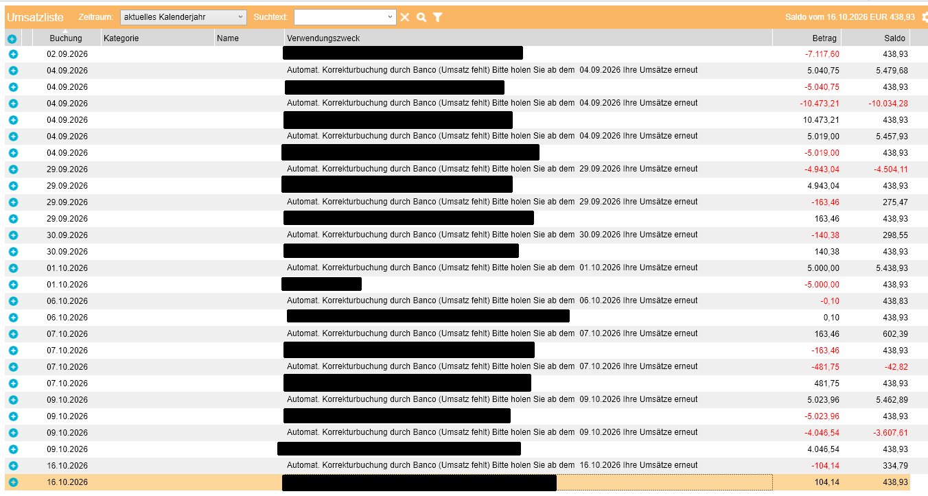Open the filter funnel icon
Viewport: 928px width, 496px height.
tap(437, 17)
